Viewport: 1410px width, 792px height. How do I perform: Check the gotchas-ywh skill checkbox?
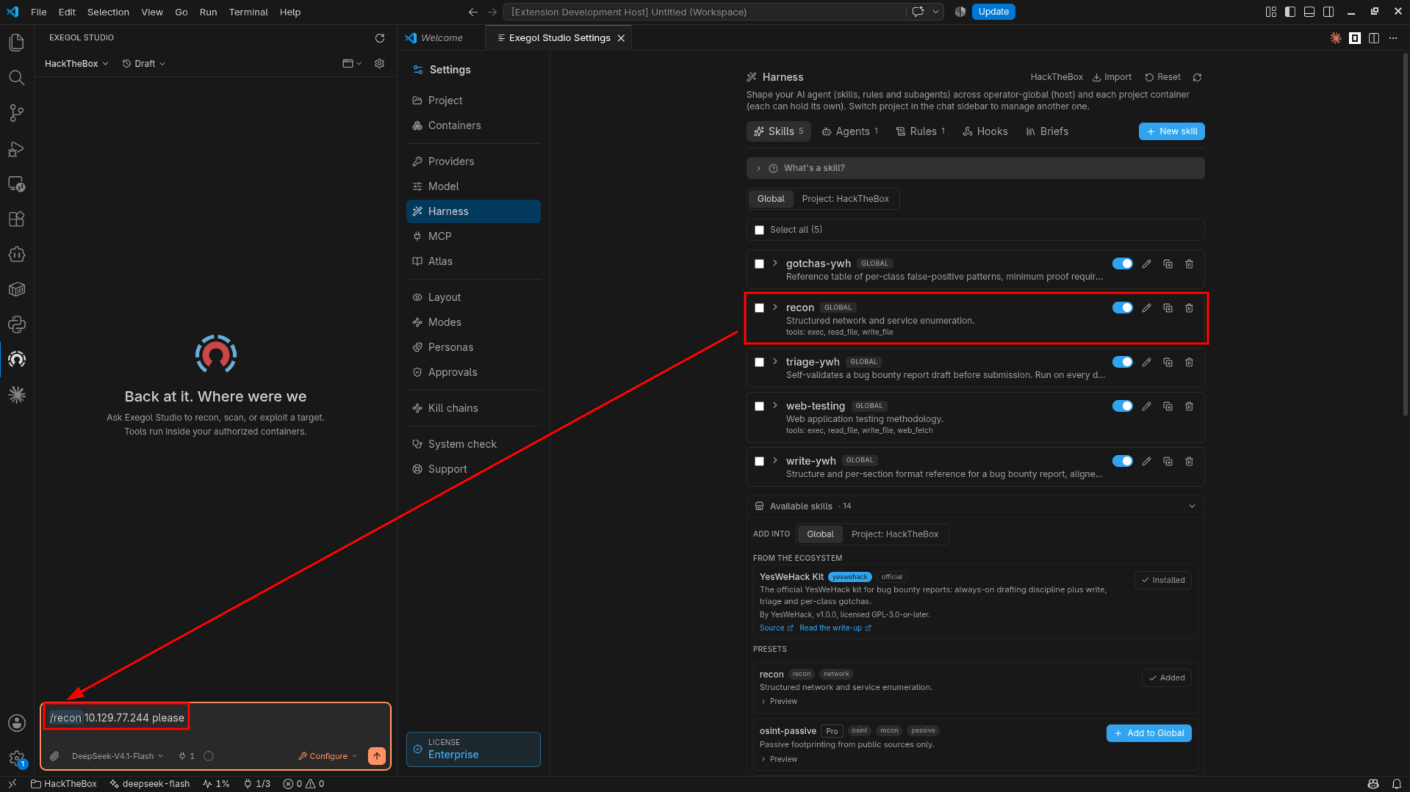click(760, 264)
